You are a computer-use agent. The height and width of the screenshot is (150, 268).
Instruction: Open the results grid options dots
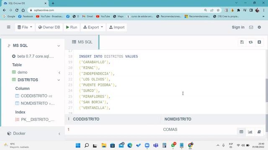click(69, 119)
